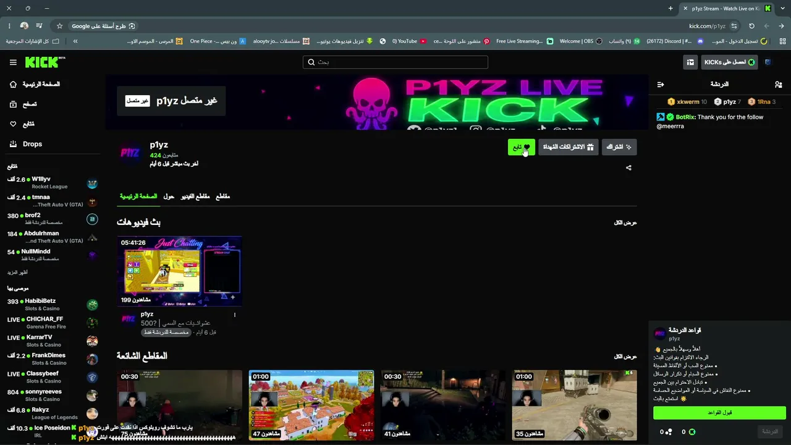The width and height of the screenshot is (791, 445).
Task: Switch to the 'مقاطع' clips tab
Action: (222, 197)
